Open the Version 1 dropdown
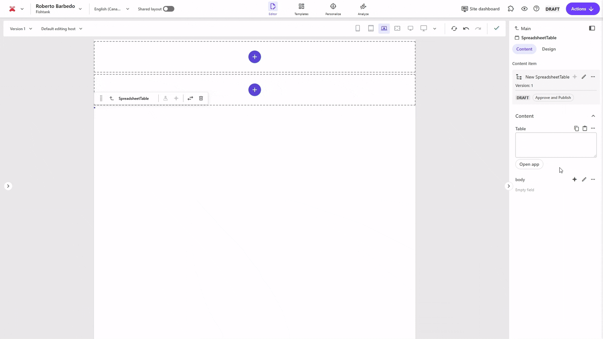 (21, 29)
